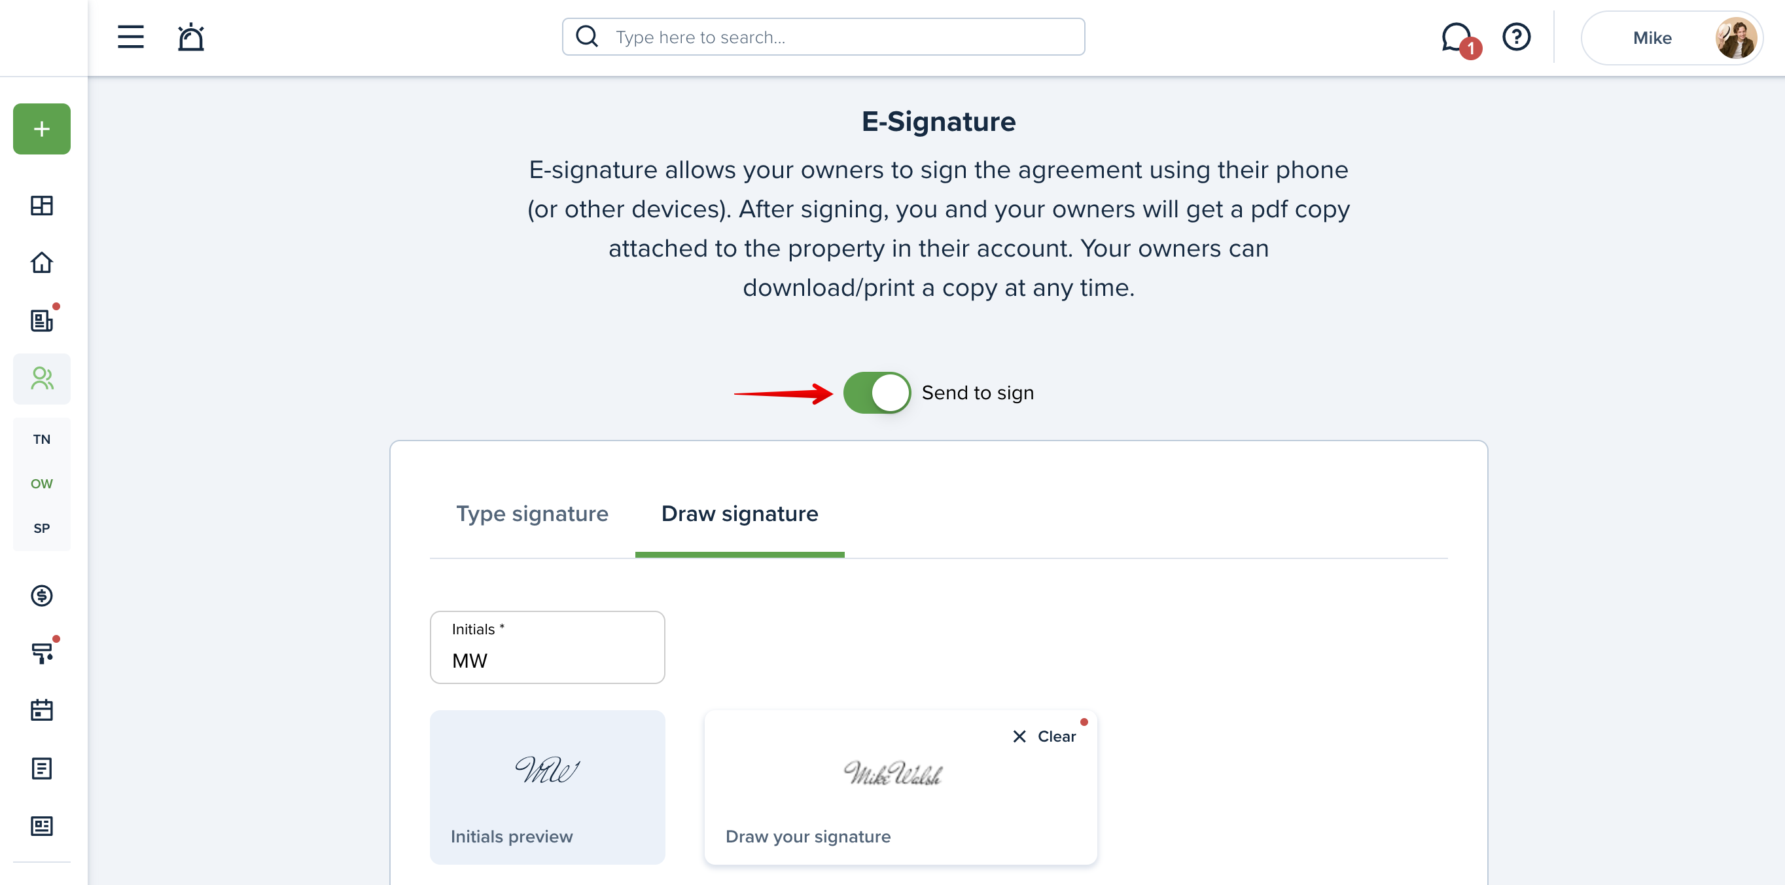1785x885 pixels.
Task: Open the properties house icon
Action: click(x=42, y=262)
